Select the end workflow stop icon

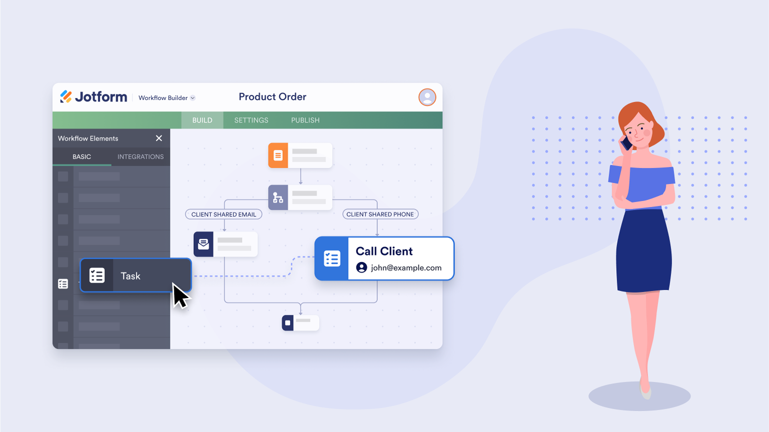[x=288, y=323]
